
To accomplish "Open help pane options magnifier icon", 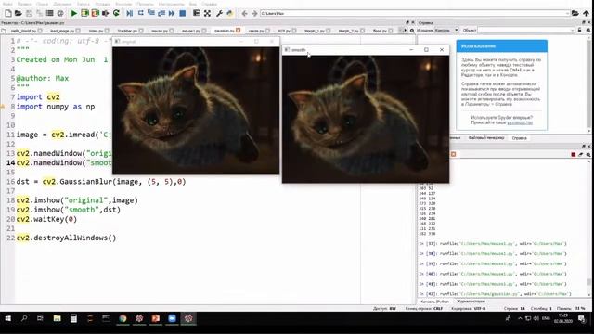I will click(x=588, y=30).
